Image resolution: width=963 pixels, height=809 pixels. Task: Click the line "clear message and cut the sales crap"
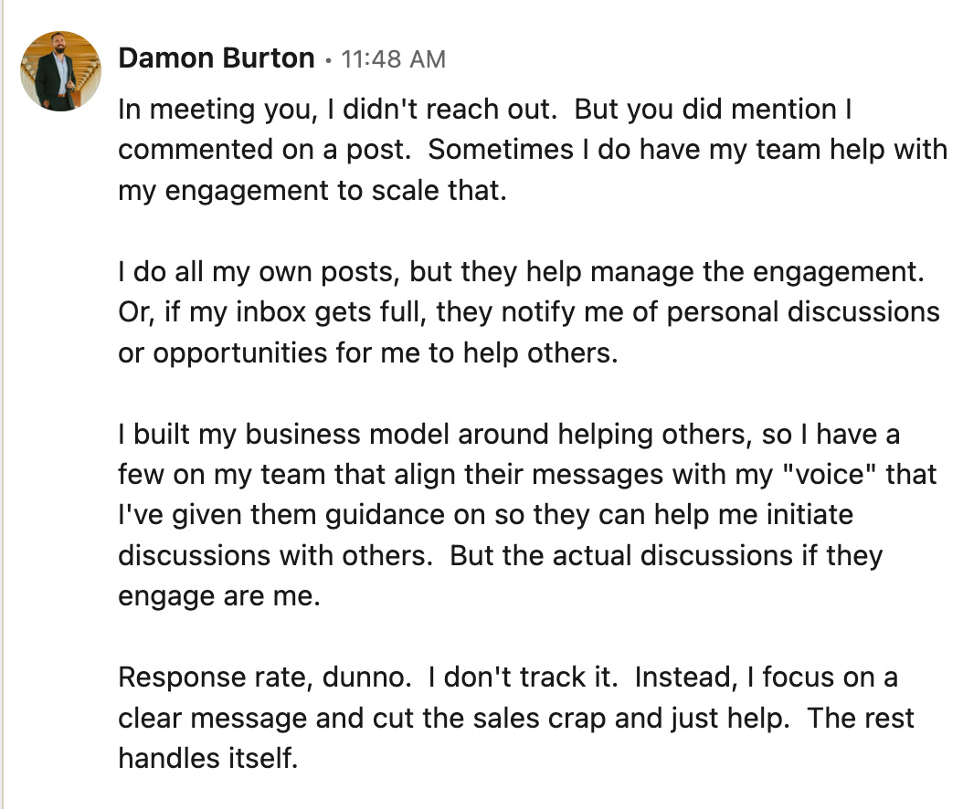click(x=516, y=718)
